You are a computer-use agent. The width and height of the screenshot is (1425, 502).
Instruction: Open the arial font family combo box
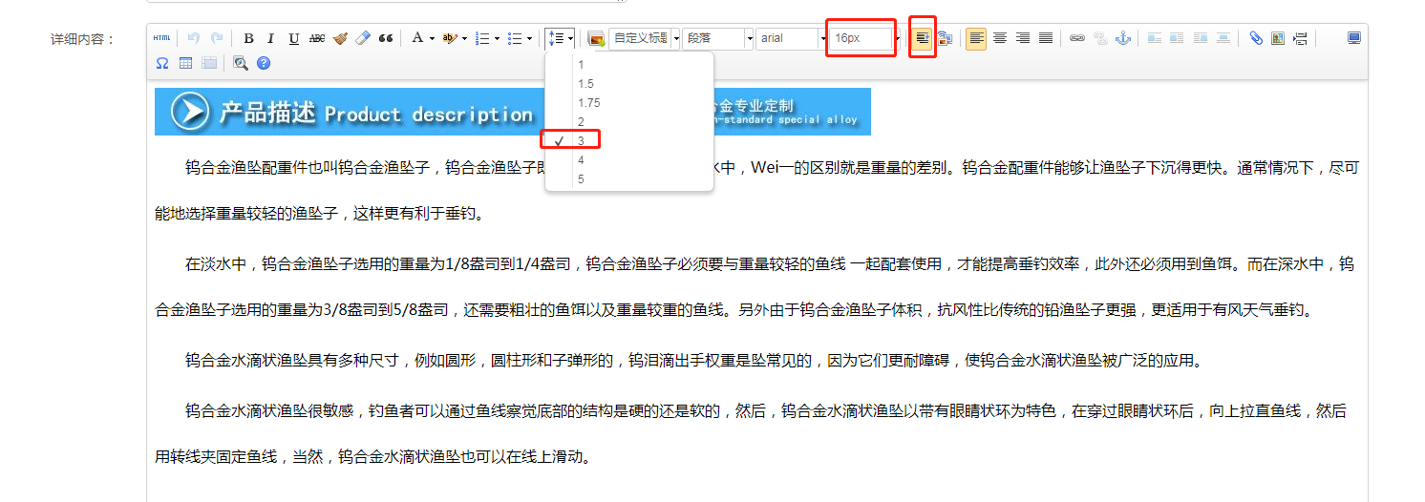793,38
